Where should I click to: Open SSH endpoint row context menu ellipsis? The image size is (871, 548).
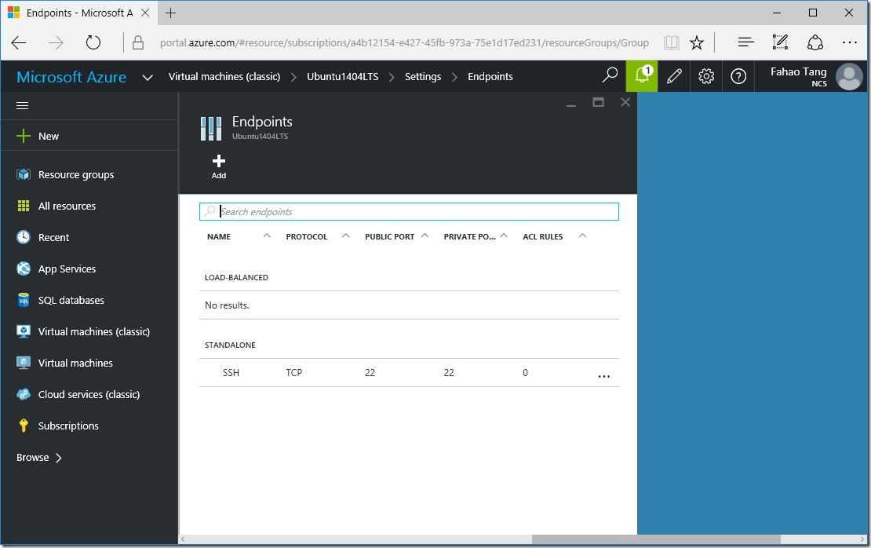point(603,376)
